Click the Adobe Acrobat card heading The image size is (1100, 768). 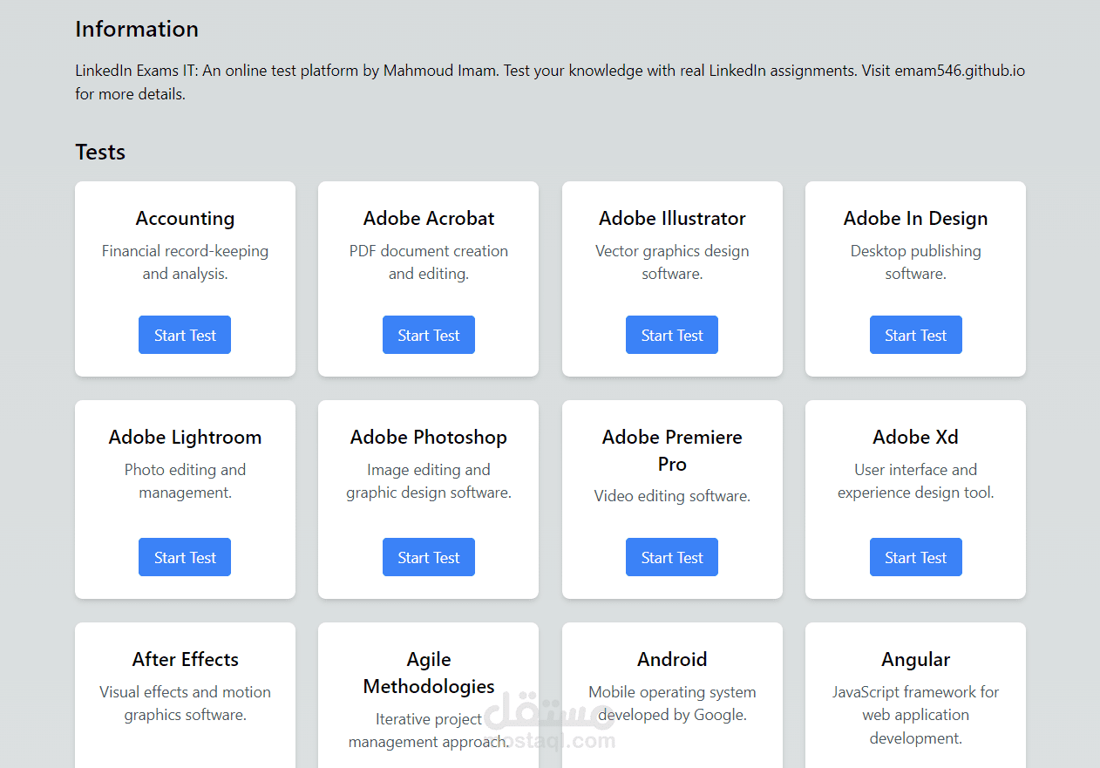429,219
